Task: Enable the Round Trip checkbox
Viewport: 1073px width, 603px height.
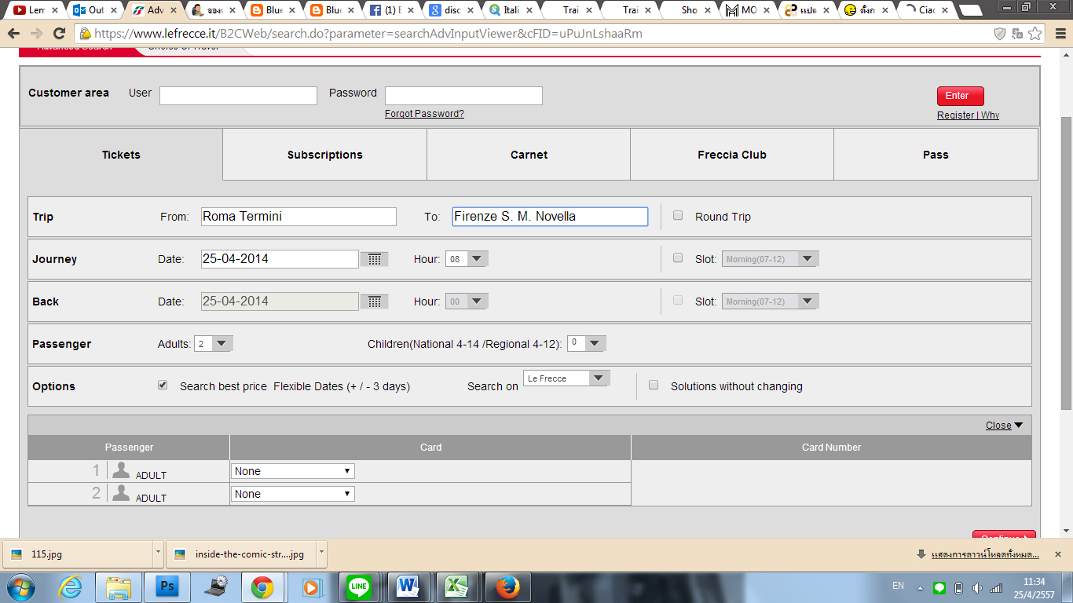Action: [x=678, y=216]
